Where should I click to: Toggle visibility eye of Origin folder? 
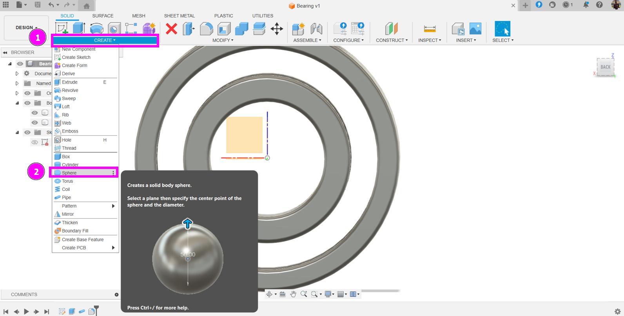pos(27,93)
